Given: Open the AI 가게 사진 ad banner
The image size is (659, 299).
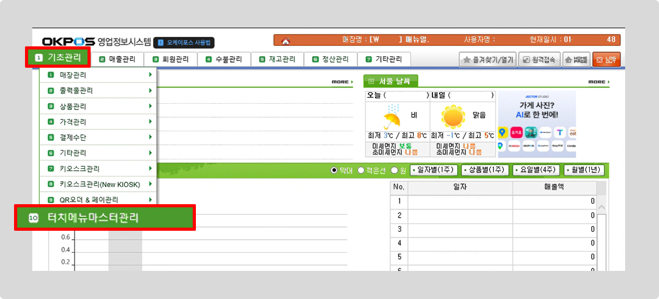Looking at the screenshot, I should tap(537, 124).
